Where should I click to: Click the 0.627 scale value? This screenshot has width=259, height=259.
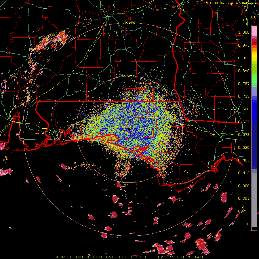coord(244,122)
